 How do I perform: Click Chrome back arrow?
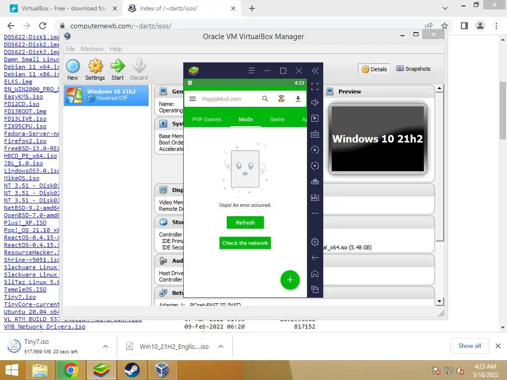coord(11,26)
